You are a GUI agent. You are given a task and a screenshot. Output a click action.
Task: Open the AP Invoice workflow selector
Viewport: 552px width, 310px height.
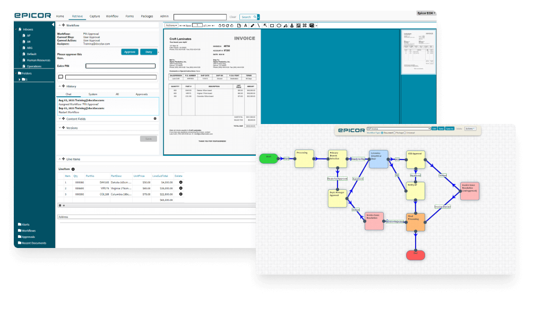pyautogui.click(x=398, y=129)
